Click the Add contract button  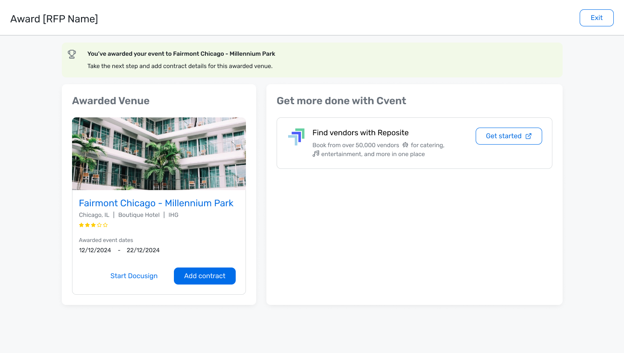(205, 276)
